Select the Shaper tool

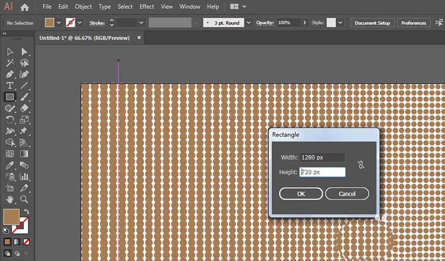point(9,108)
